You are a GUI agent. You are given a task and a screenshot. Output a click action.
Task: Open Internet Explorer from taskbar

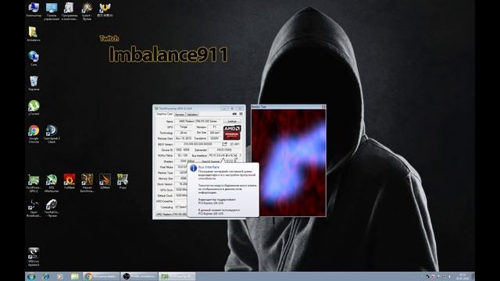(x=46, y=276)
